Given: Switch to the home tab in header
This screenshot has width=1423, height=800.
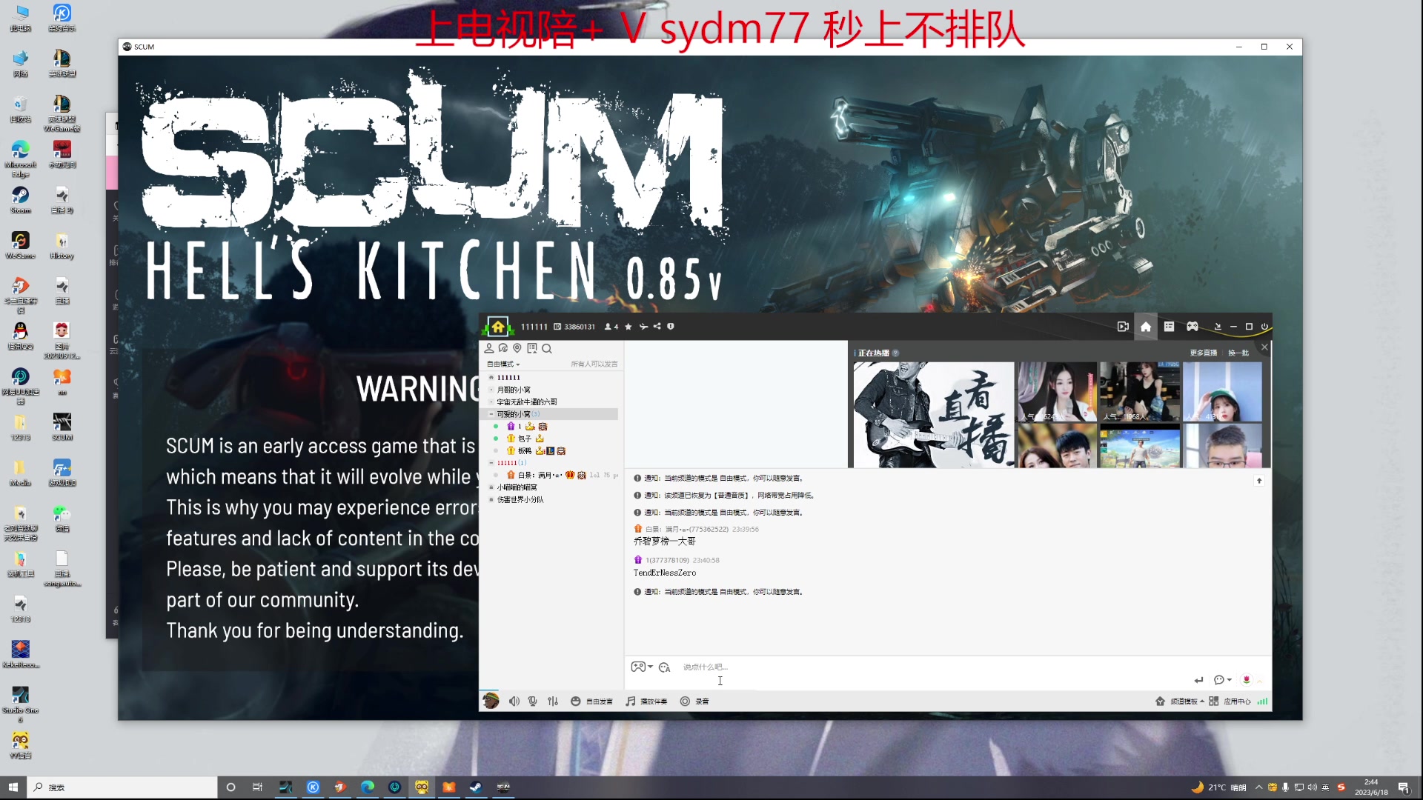Looking at the screenshot, I should point(1146,327).
